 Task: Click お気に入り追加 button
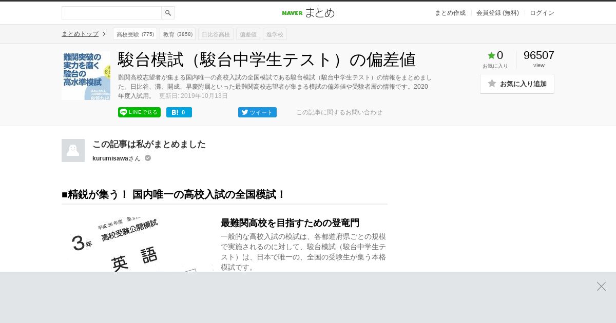point(517,84)
